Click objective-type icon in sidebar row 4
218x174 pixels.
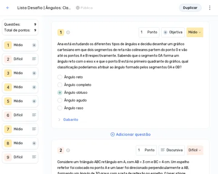(x=34, y=87)
